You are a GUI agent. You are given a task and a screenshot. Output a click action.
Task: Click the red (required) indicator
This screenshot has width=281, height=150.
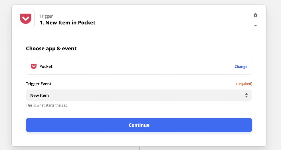tap(244, 84)
